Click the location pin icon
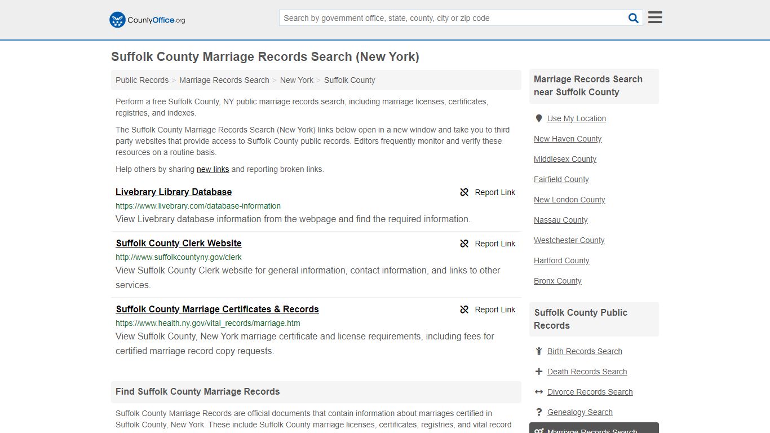 tap(539, 118)
